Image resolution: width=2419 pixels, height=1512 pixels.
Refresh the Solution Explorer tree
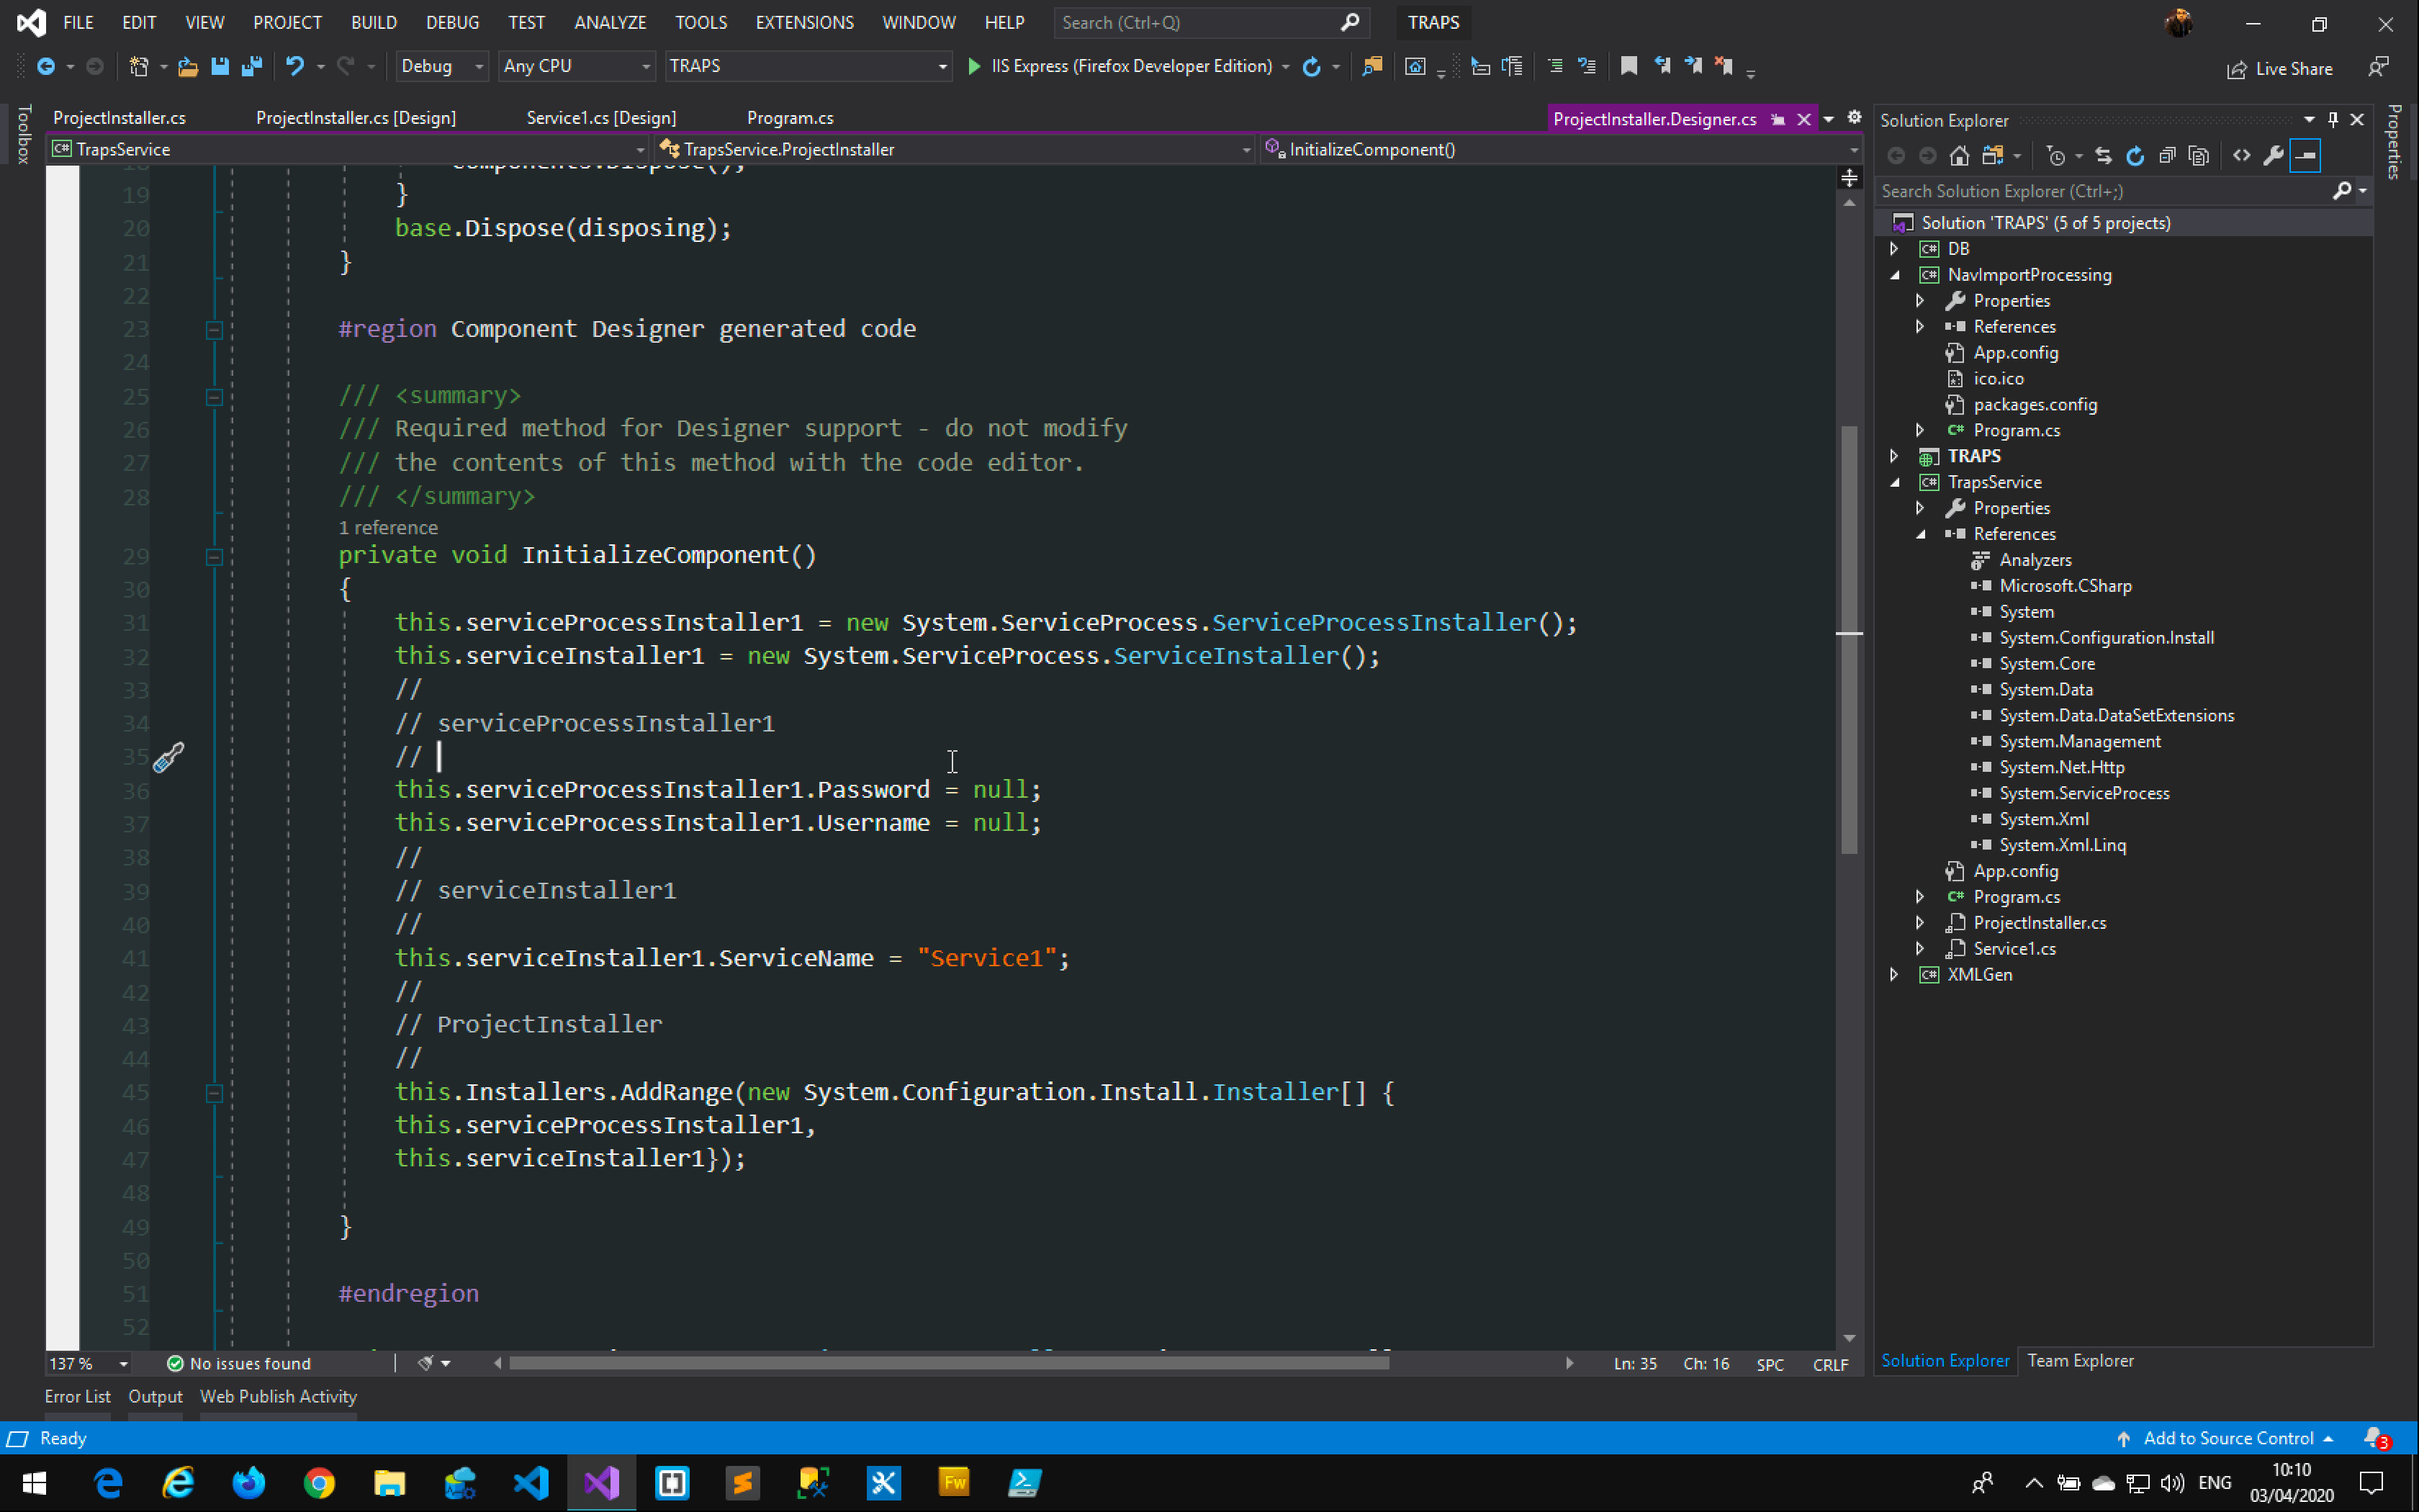click(x=2135, y=155)
